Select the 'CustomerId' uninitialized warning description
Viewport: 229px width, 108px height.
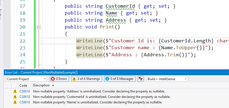coord(102,97)
